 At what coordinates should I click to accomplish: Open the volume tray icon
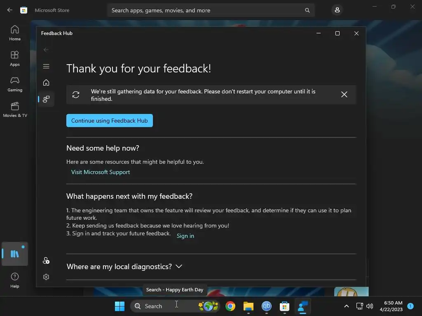[370, 306]
